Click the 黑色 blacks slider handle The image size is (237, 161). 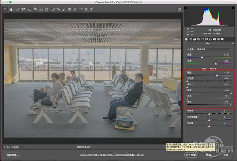point(231,105)
